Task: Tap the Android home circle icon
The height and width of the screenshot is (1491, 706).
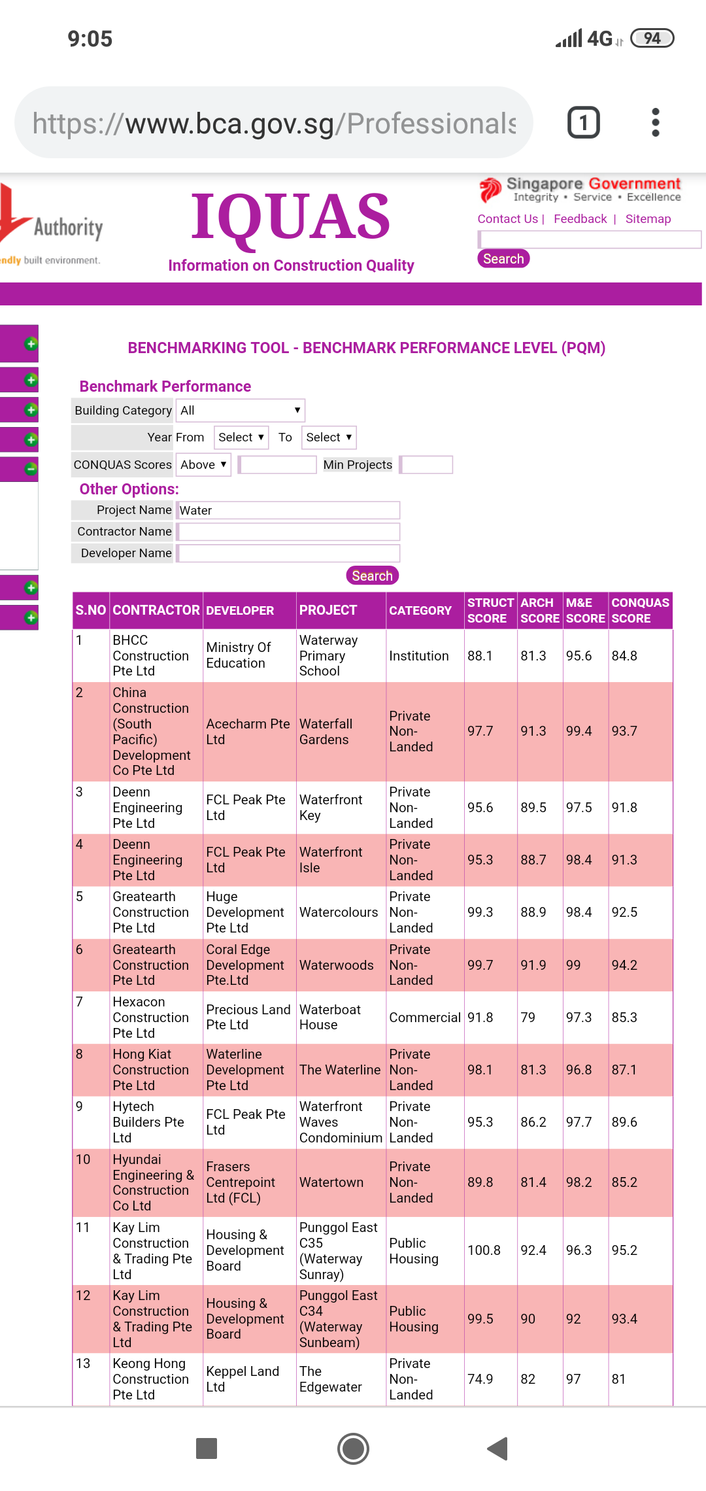Action: 353,1448
